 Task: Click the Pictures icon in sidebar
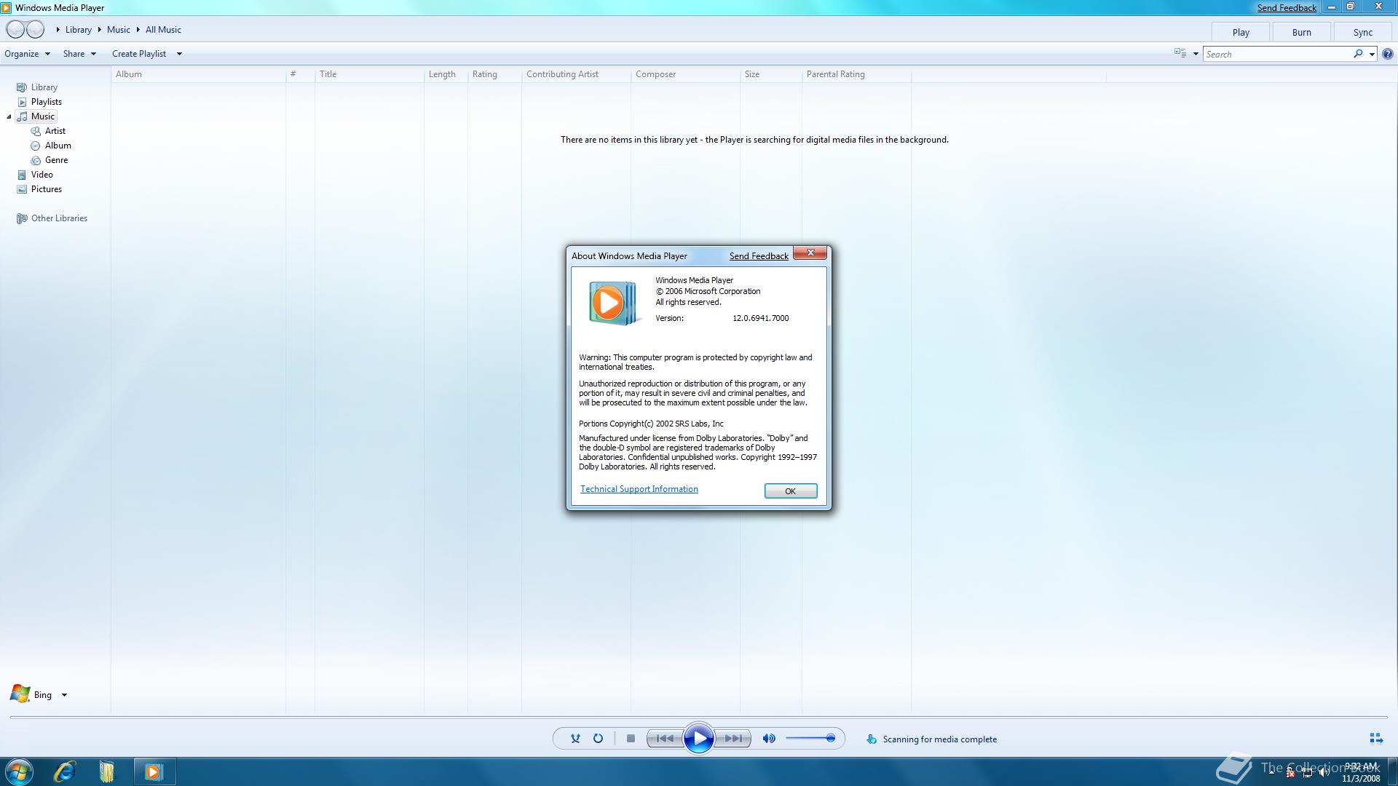pyautogui.click(x=22, y=189)
